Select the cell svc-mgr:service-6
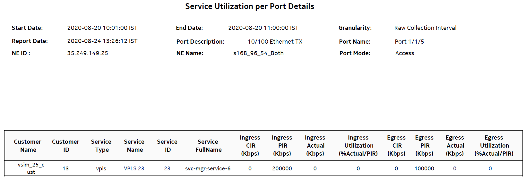This screenshot has width=526, height=180. [208, 168]
